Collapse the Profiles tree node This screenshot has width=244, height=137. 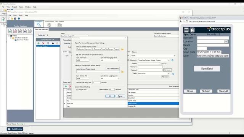click(x=8, y=36)
